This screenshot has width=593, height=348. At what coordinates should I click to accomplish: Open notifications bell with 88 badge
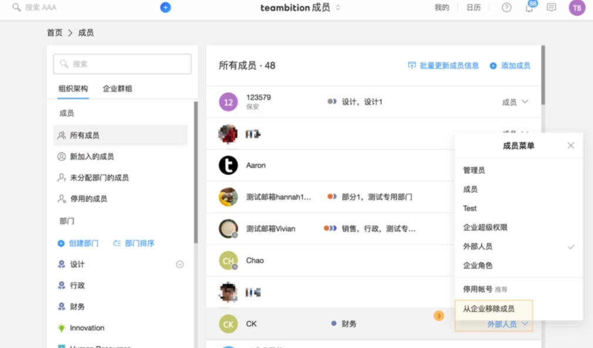tap(530, 7)
